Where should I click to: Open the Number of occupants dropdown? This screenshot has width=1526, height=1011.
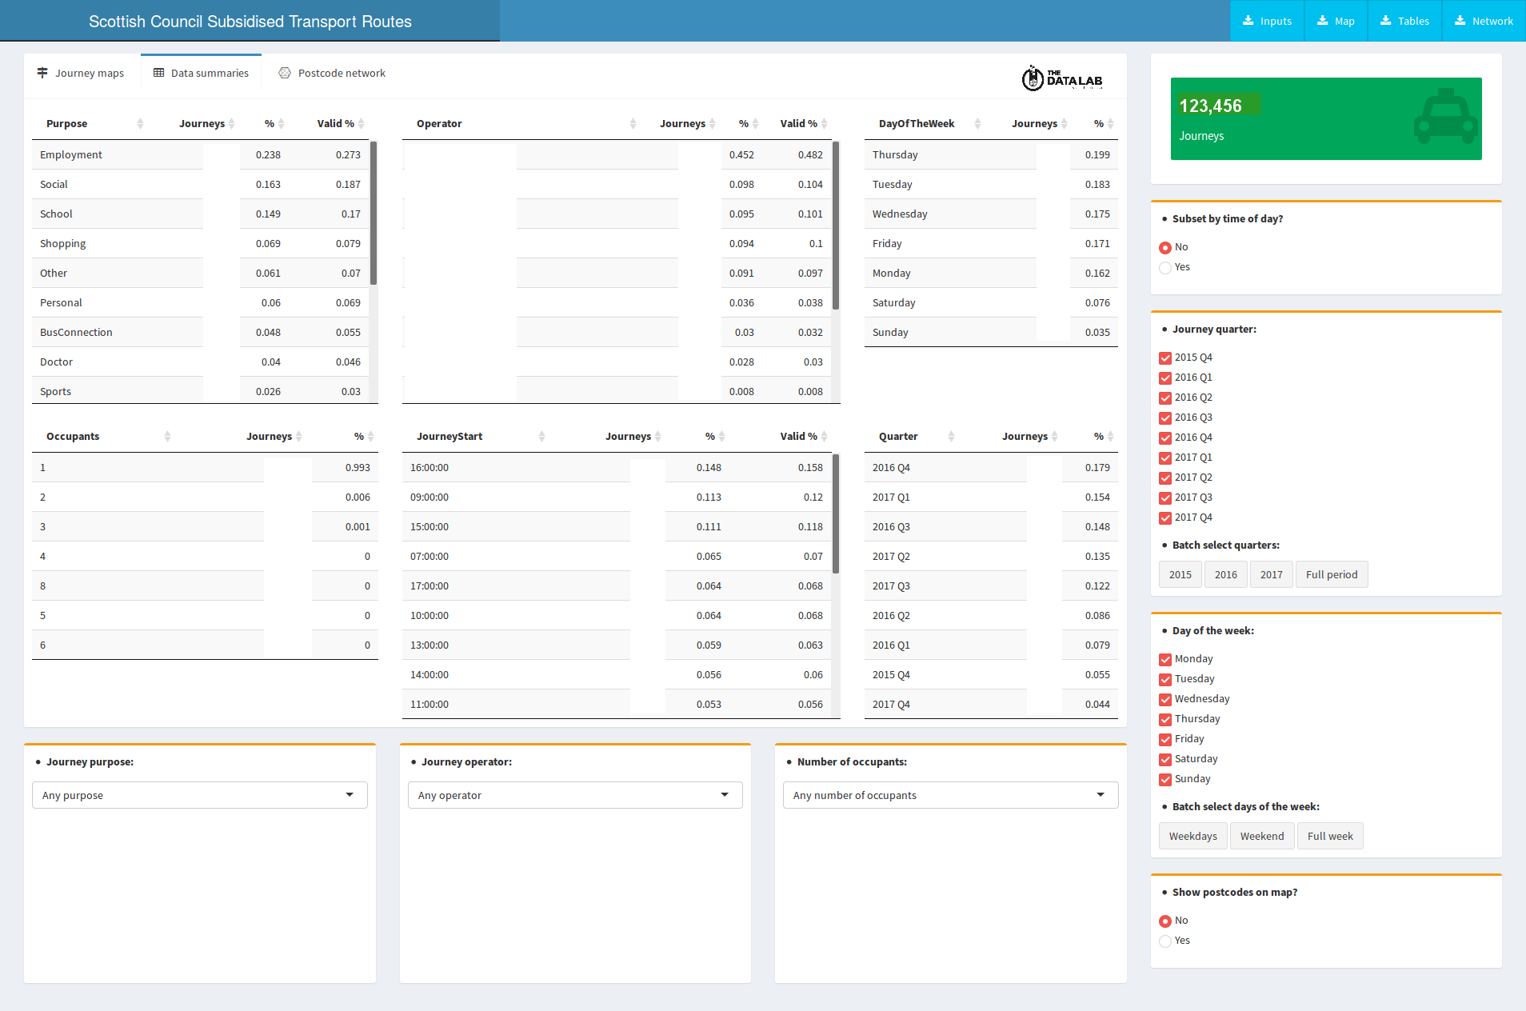[950, 795]
